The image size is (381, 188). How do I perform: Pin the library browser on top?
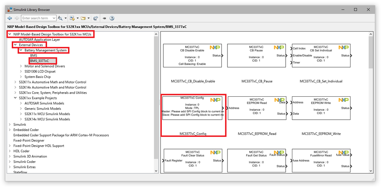(104, 18)
